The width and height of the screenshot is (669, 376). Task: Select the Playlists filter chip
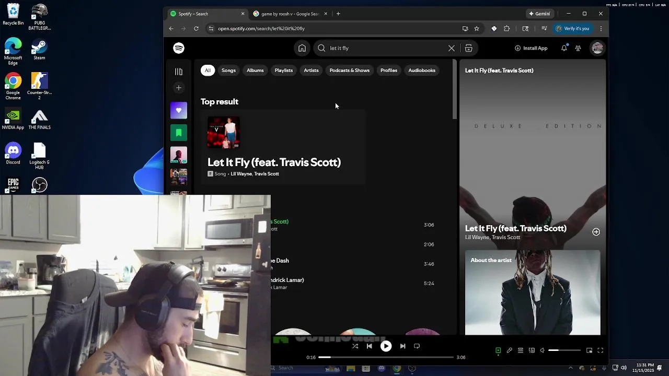[x=284, y=70]
